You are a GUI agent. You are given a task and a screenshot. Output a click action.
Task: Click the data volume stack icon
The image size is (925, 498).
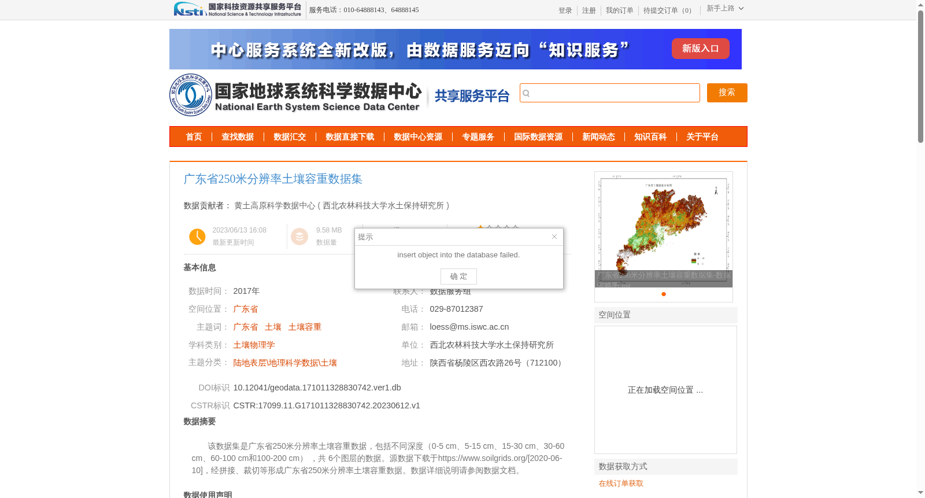(299, 237)
